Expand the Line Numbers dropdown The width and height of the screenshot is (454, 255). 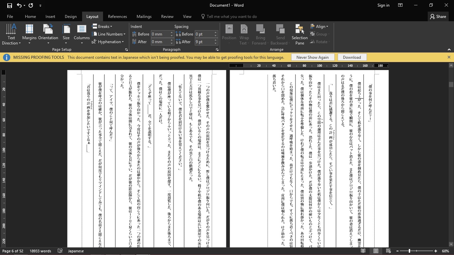109,34
